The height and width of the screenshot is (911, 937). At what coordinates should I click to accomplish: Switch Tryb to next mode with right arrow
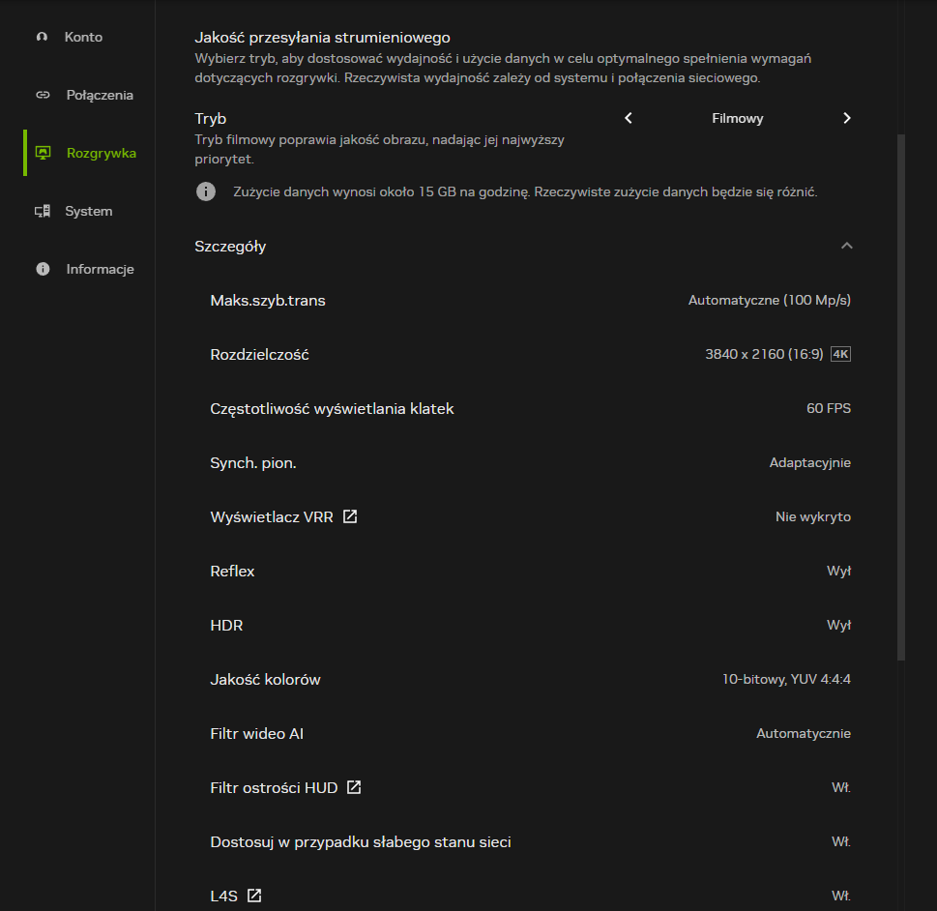point(847,118)
